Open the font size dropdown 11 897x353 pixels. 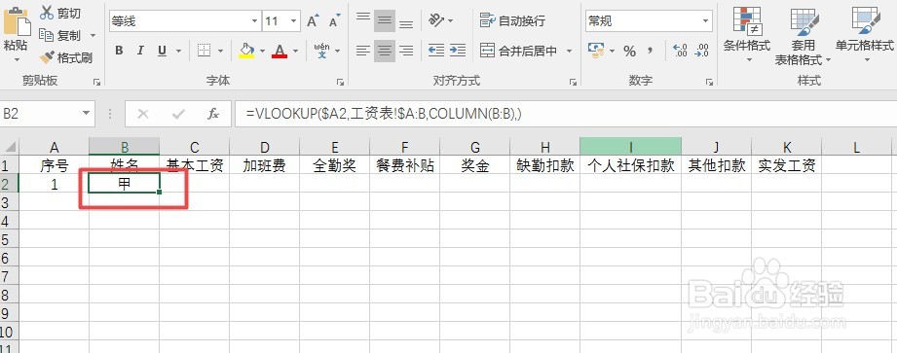pyautogui.click(x=294, y=21)
